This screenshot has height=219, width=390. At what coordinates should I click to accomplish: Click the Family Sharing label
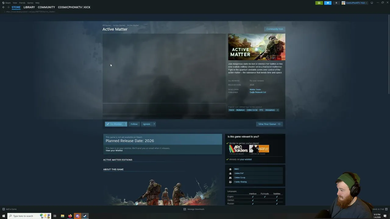(240, 182)
